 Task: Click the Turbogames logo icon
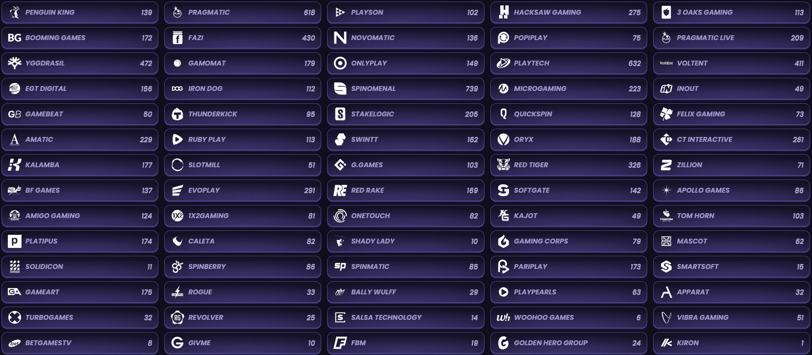15,317
